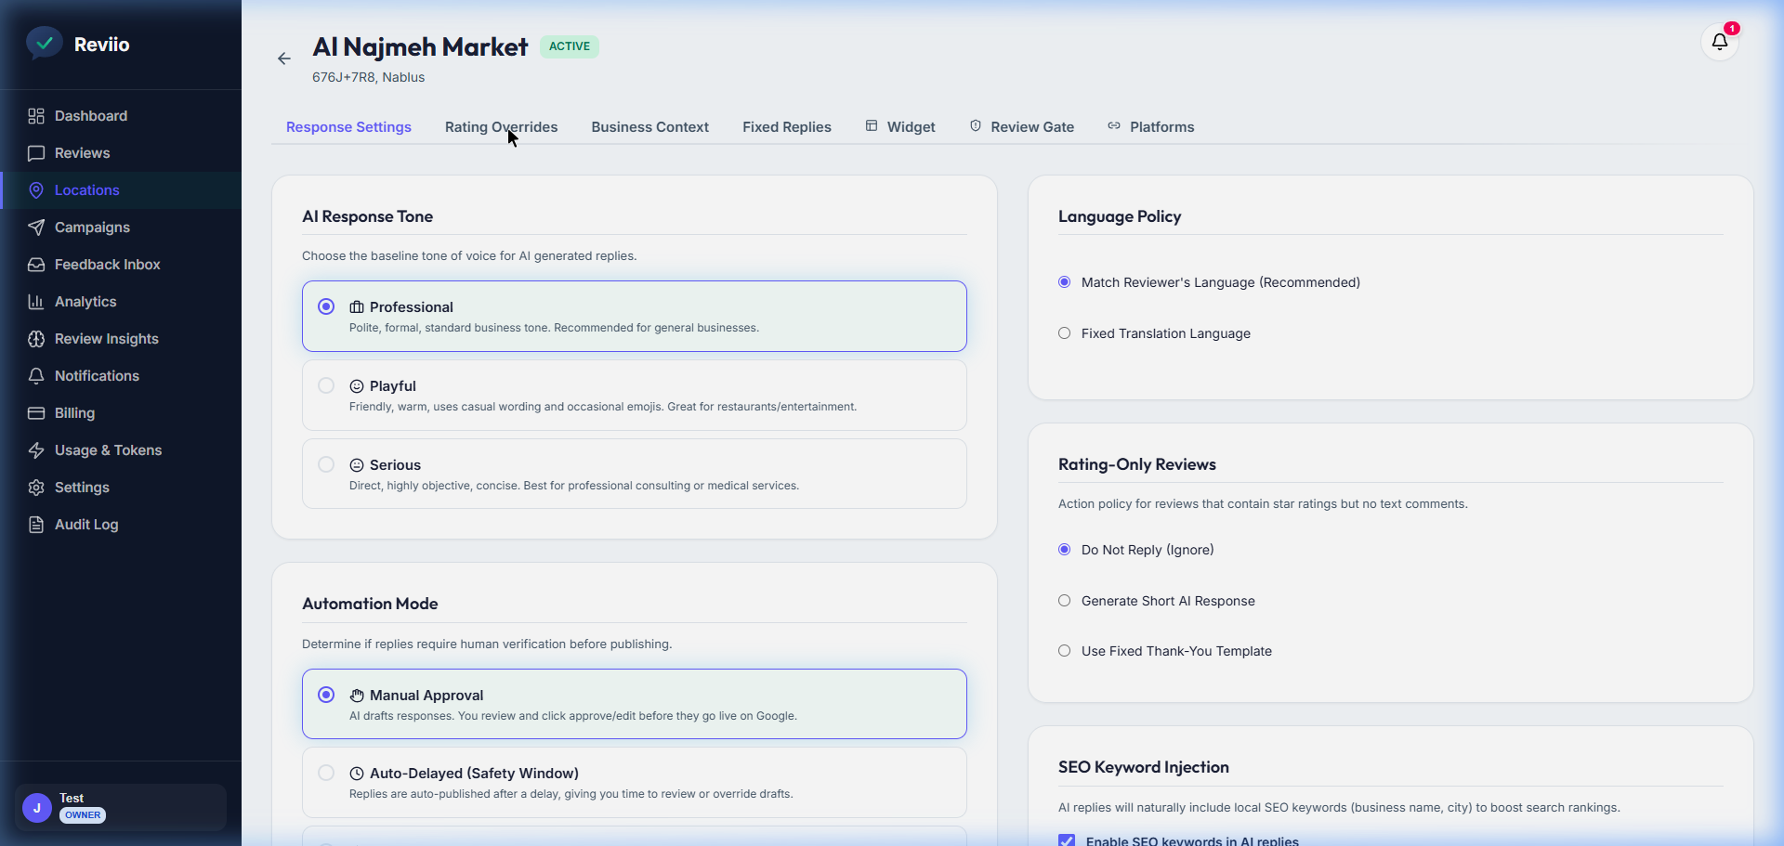The width and height of the screenshot is (1784, 846).
Task: Click the Feedback Inbox tray icon
Action: (x=36, y=265)
